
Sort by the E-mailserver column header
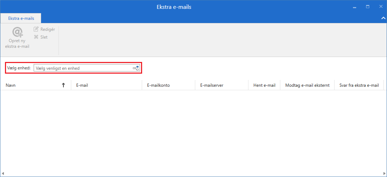(221, 85)
